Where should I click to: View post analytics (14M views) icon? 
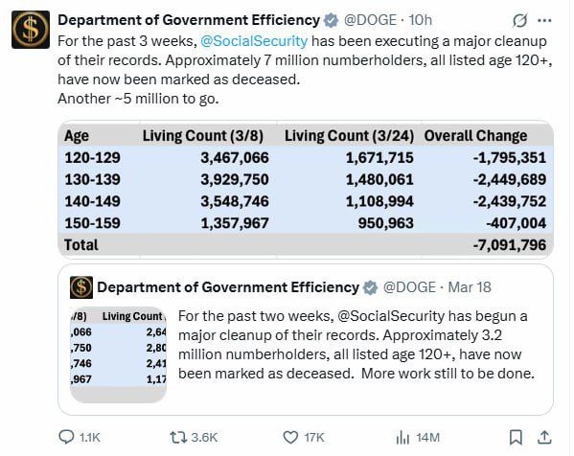[x=402, y=437]
